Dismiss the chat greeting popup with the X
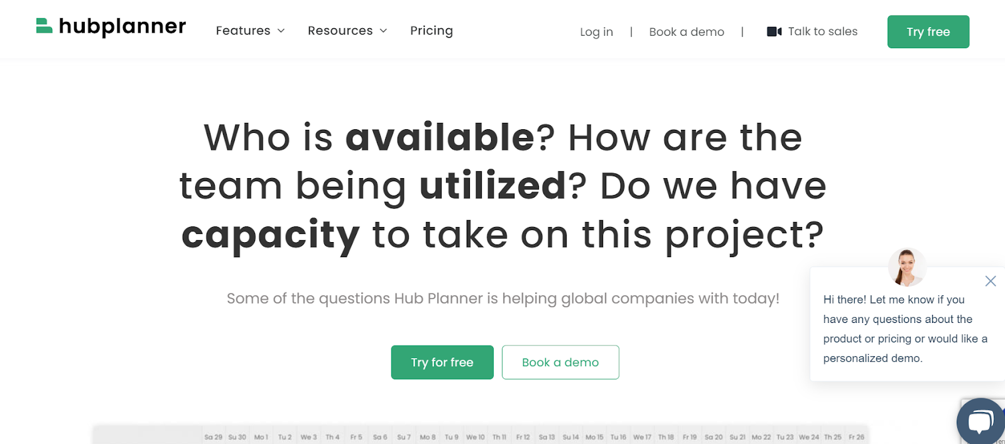This screenshot has width=1005, height=444. 991,281
